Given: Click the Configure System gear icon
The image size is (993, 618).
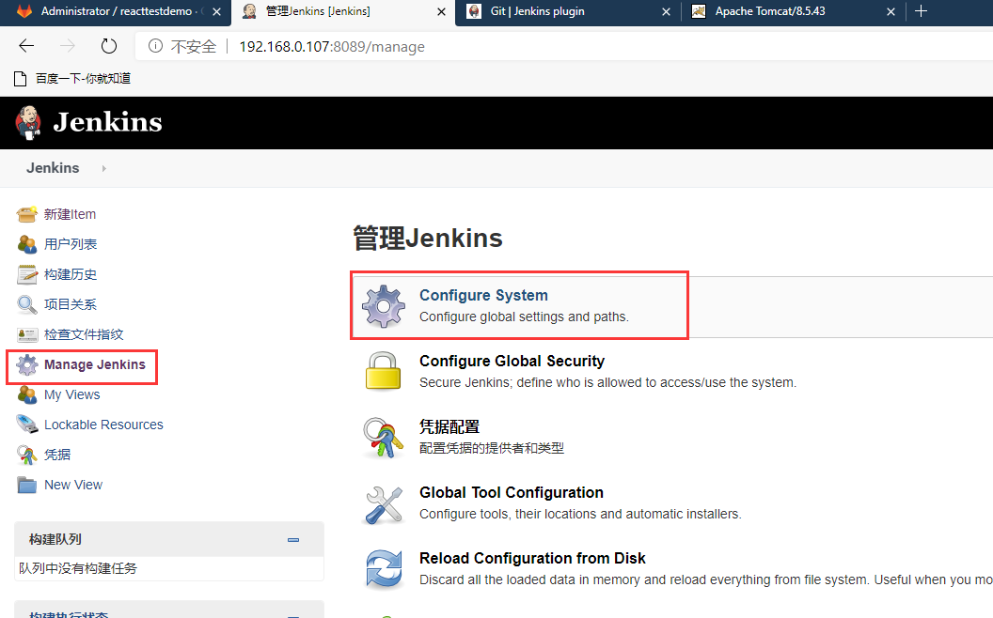Looking at the screenshot, I should (x=383, y=306).
